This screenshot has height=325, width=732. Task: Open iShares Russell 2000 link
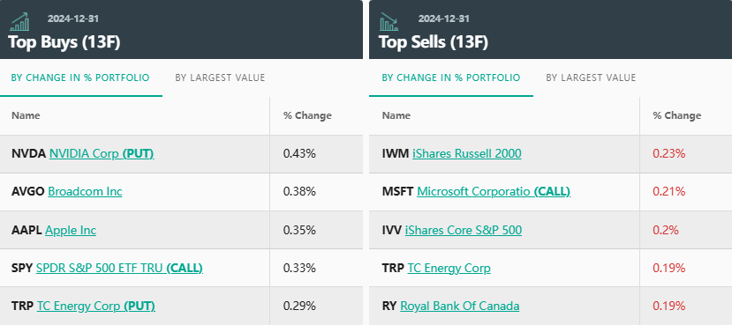(x=467, y=153)
